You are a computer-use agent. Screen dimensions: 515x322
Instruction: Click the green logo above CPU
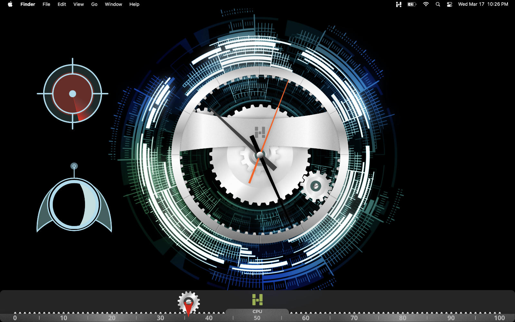[x=257, y=299]
